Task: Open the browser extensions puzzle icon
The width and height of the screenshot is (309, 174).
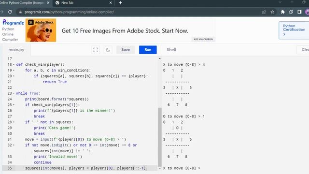Action: pos(283,12)
